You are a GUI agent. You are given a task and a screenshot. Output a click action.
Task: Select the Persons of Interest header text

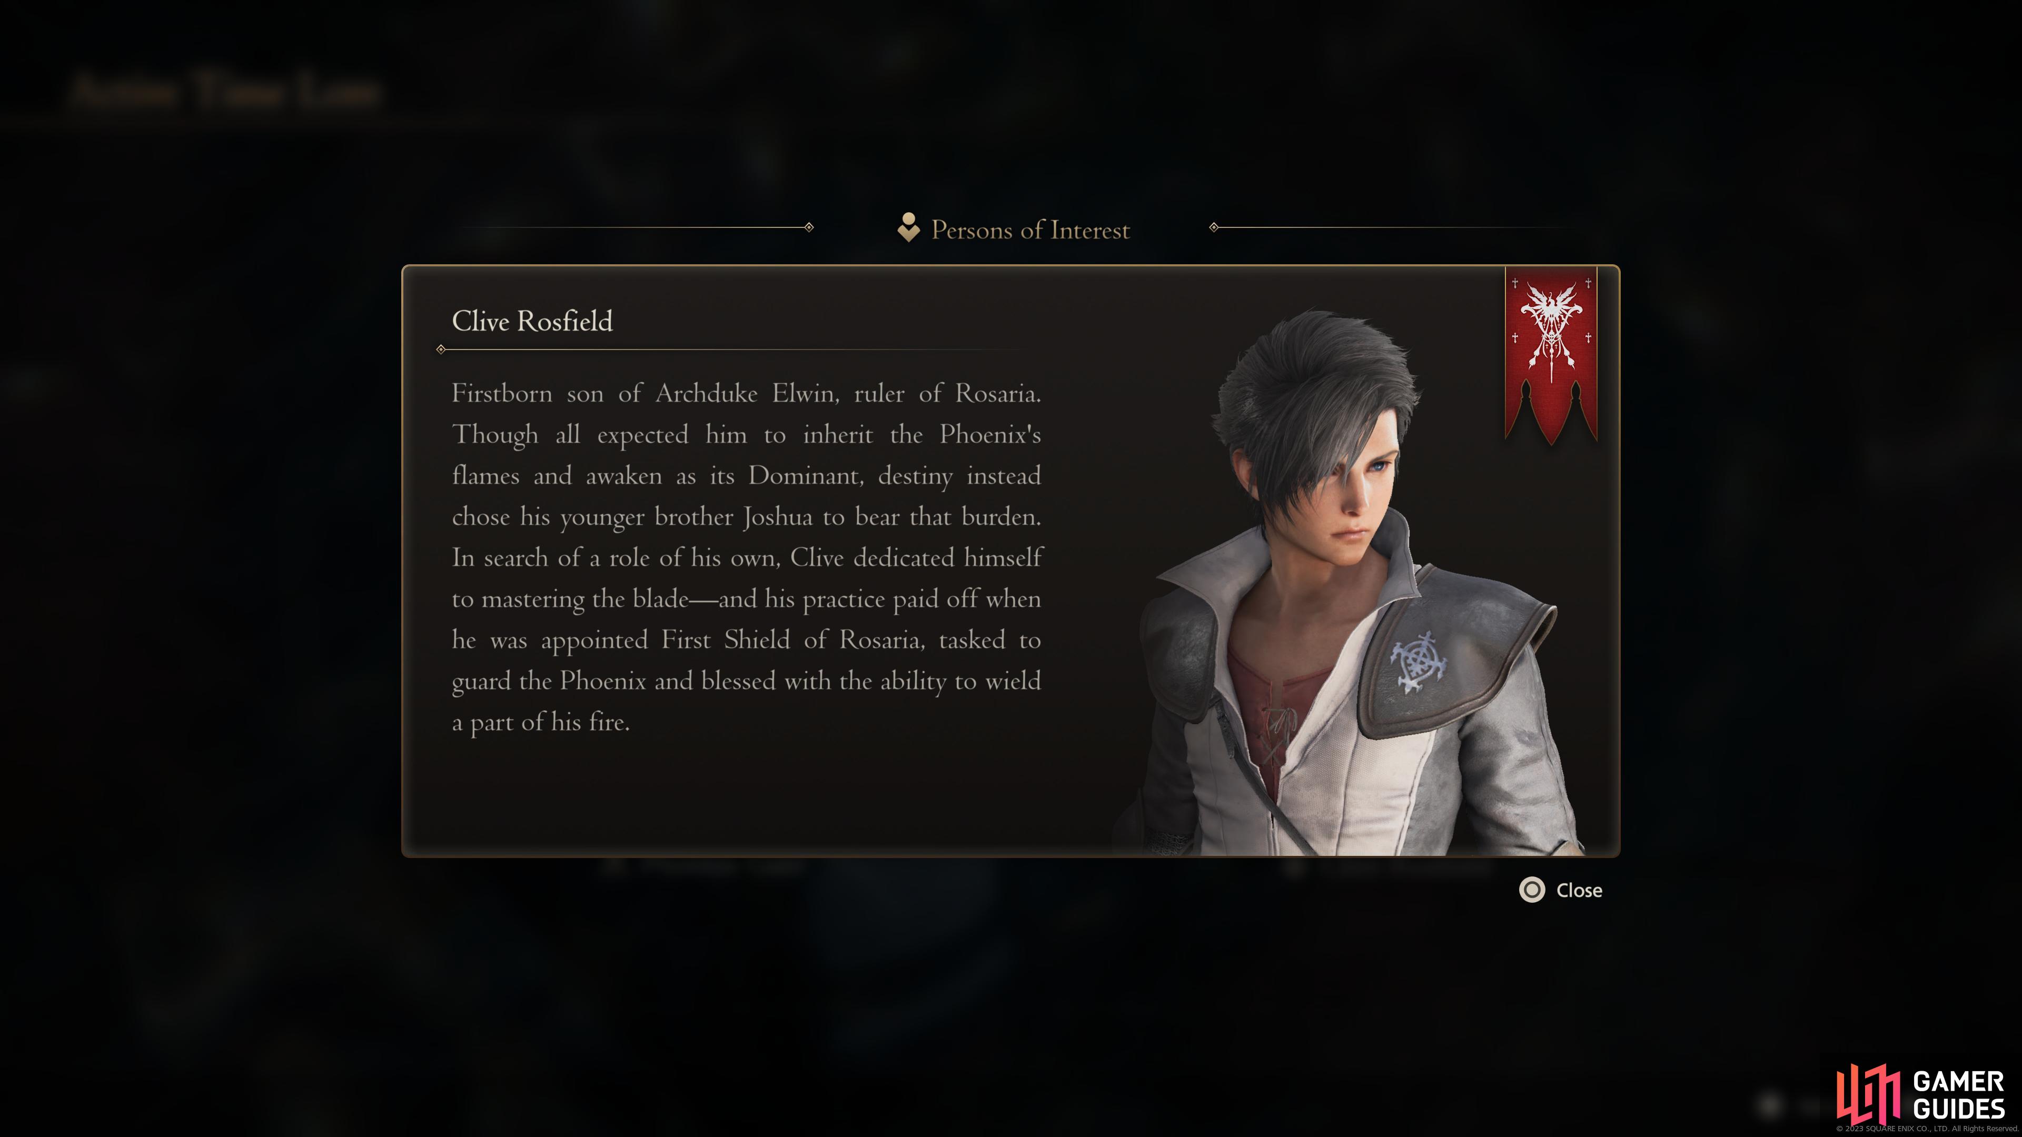pyautogui.click(x=1030, y=230)
